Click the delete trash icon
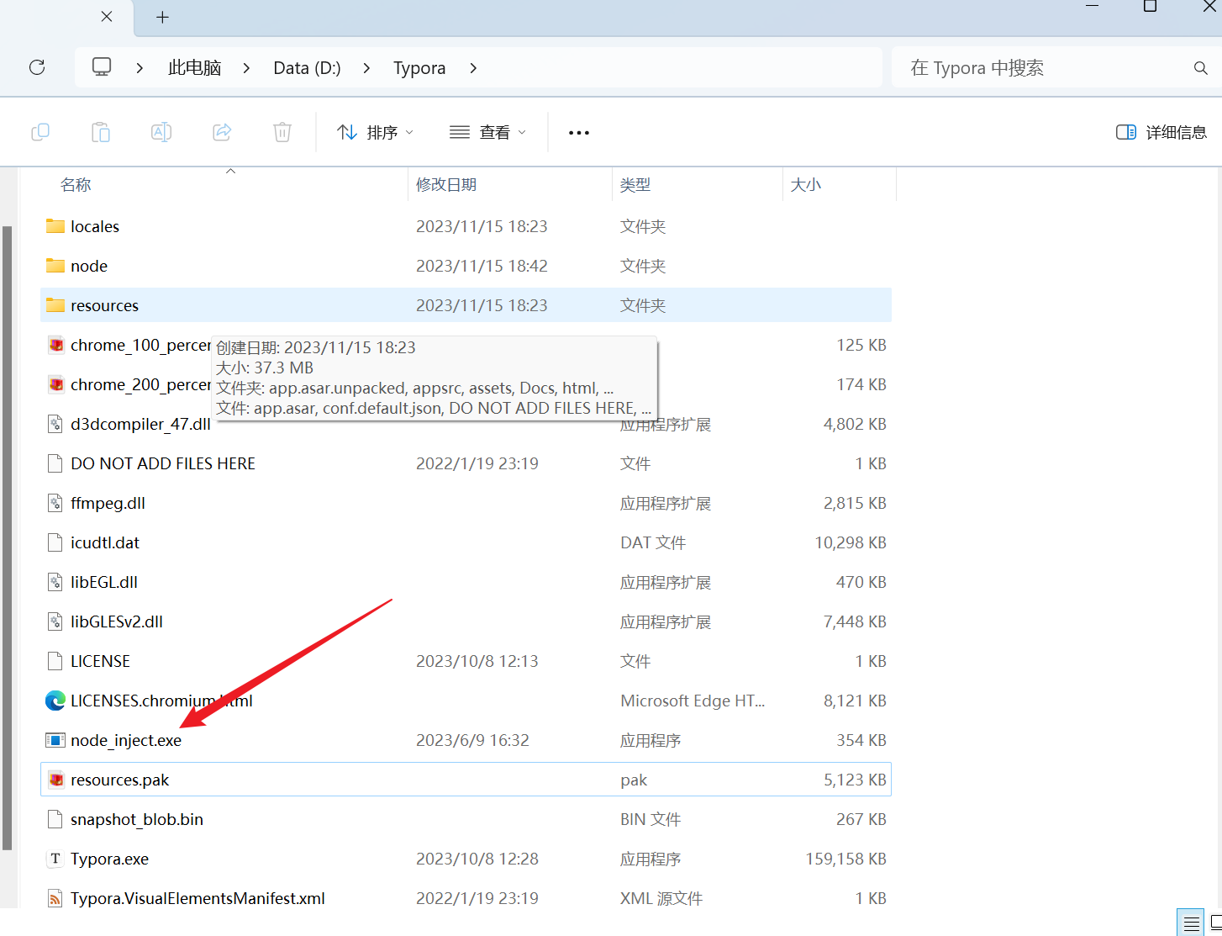Viewport: 1222px width, 936px height. (282, 132)
